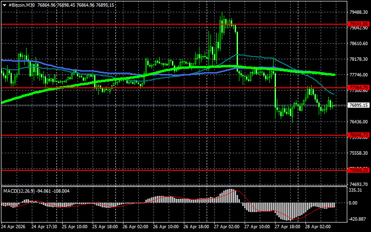This screenshot has height=232, width=371.
Task: Click the 27 Apr 02:00 time label
Action: (x=227, y=227)
